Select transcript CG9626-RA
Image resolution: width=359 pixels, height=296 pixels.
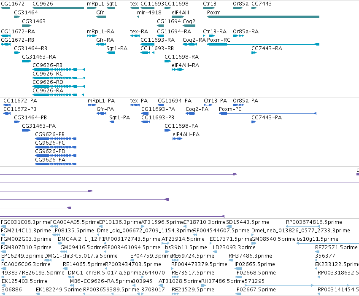(x=48, y=91)
